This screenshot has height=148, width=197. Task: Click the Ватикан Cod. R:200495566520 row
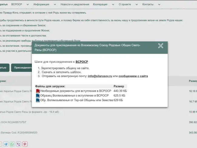18,133
